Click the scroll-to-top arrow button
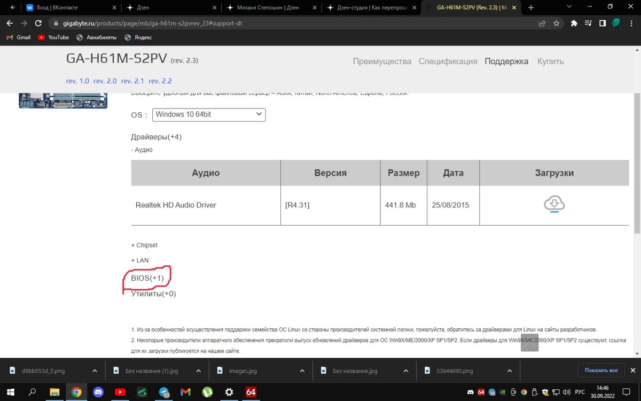This screenshot has width=641, height=401. tap(529, 343)
